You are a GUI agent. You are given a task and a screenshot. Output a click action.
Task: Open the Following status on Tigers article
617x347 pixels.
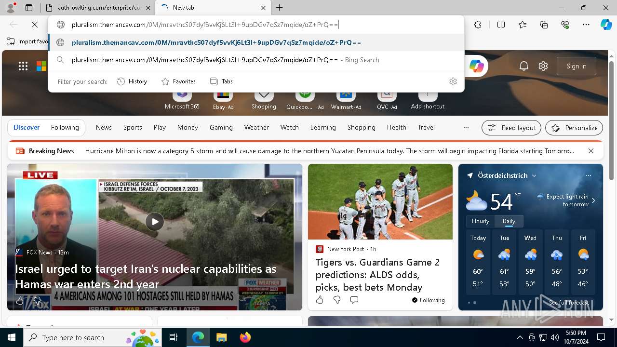coord(428,300)
